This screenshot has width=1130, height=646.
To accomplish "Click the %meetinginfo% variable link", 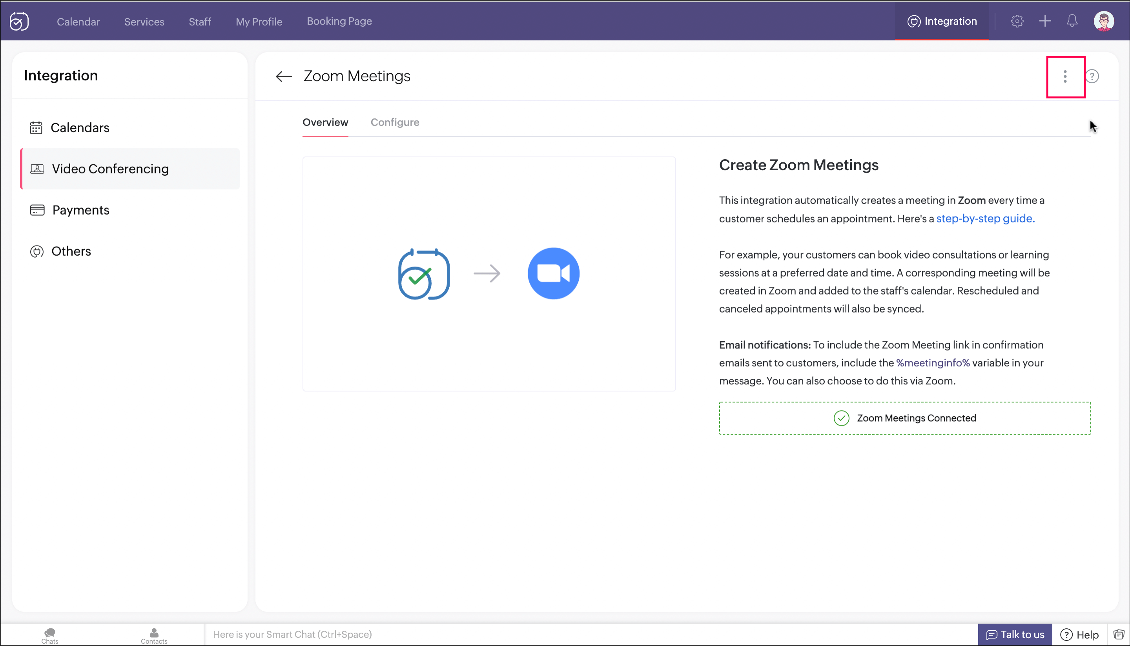I will click(933, 363).
